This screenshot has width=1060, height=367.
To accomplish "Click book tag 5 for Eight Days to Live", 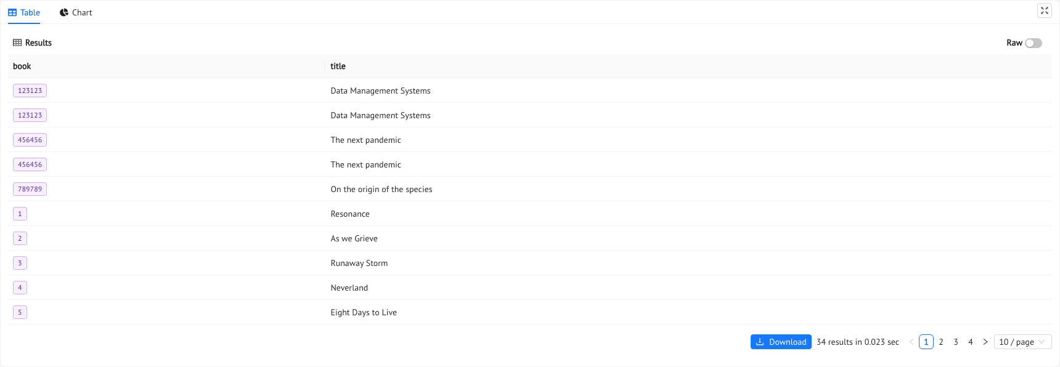I will 20,312.
